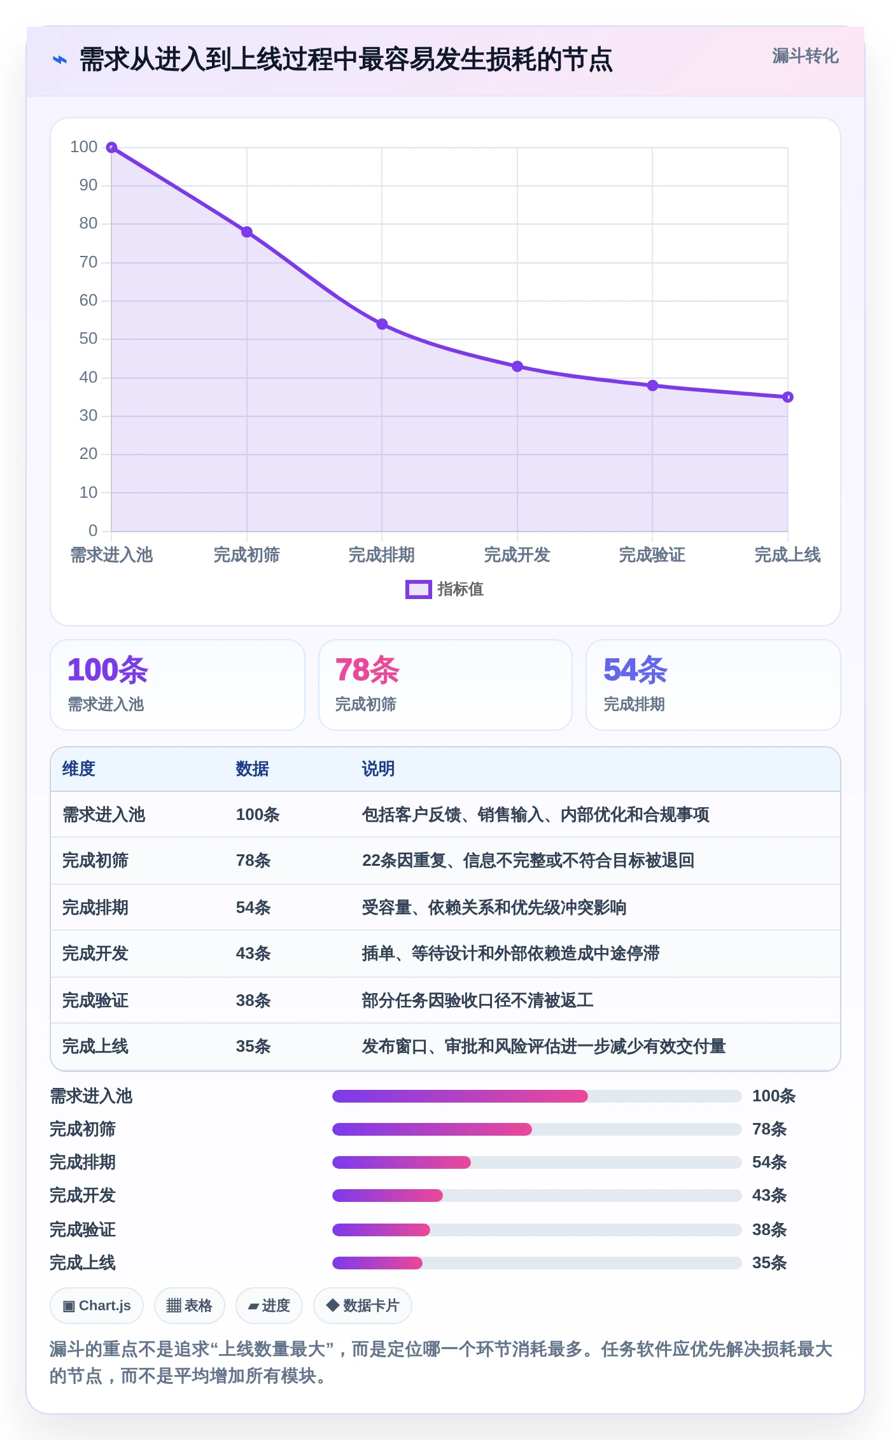This screenshot has width=891, height=1440.
Task: Select the 完成初筛 table row name
Action: coord(95,861)
